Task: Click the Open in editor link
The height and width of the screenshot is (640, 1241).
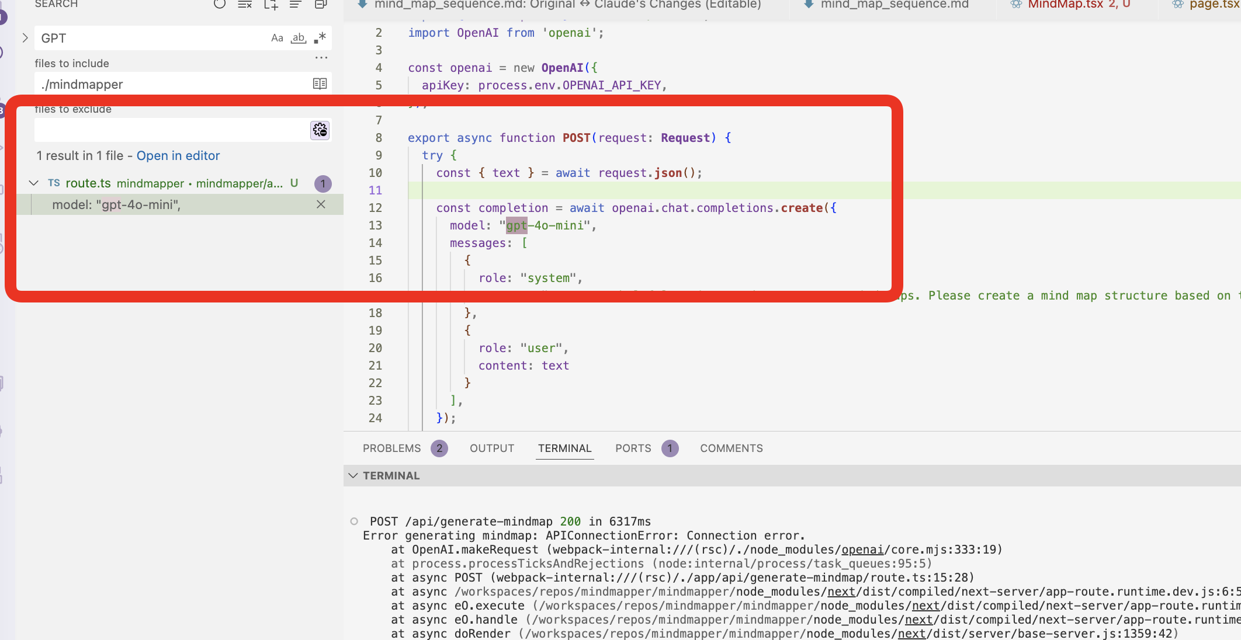Action: 178,156
